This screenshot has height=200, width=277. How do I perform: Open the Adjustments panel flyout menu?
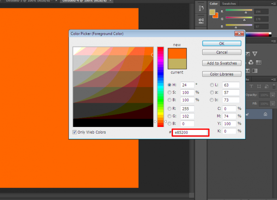(x=273, y=41)
